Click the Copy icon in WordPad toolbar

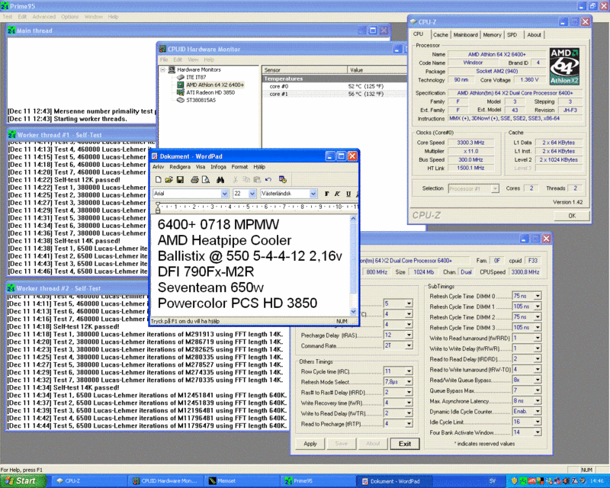(x=246, y=179)
